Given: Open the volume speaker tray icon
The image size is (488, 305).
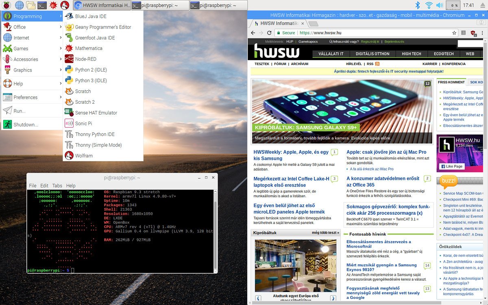Looking at the screenshot, I should [x=440, y=5].
